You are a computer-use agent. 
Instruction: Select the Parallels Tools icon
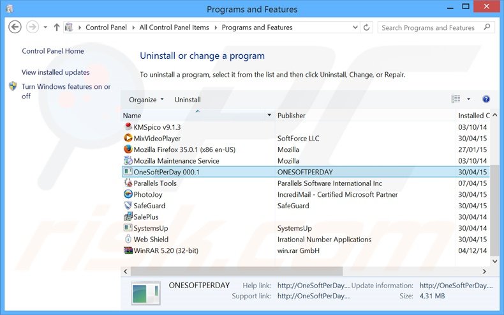128,183
